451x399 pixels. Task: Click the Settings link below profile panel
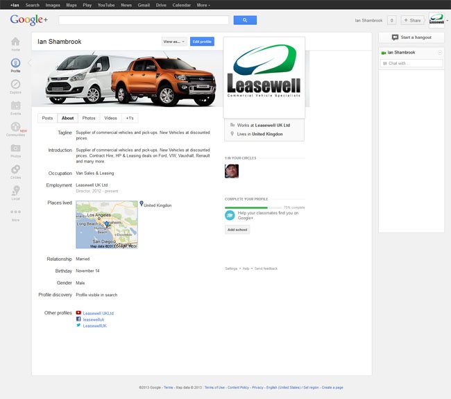click(231, 269)
